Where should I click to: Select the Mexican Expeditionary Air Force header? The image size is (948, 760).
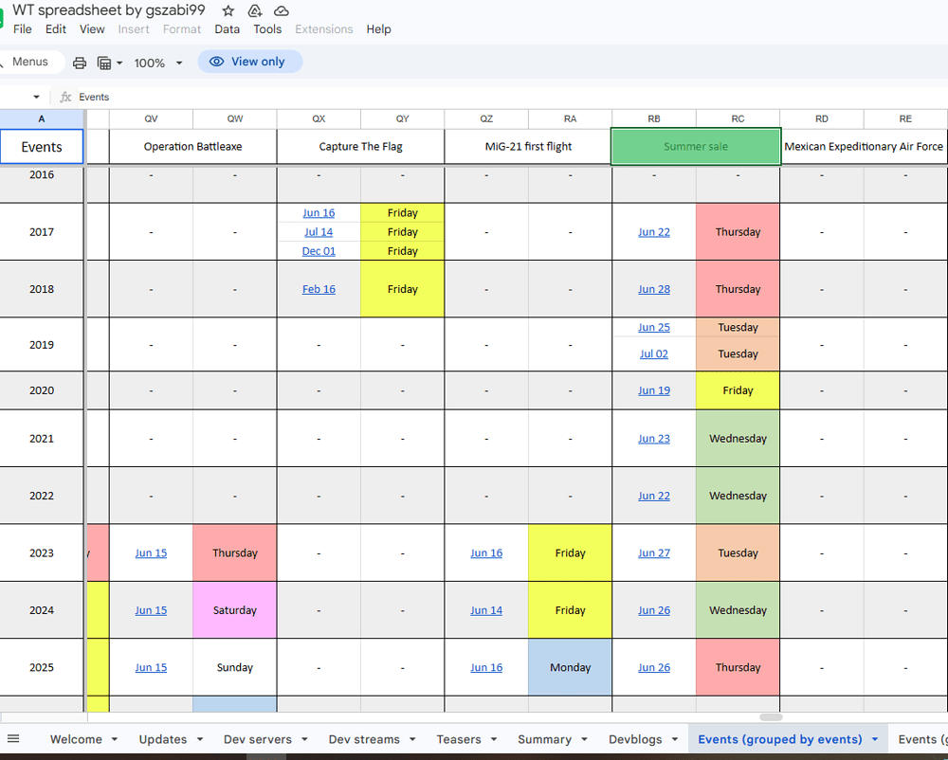tap(864, 146)
